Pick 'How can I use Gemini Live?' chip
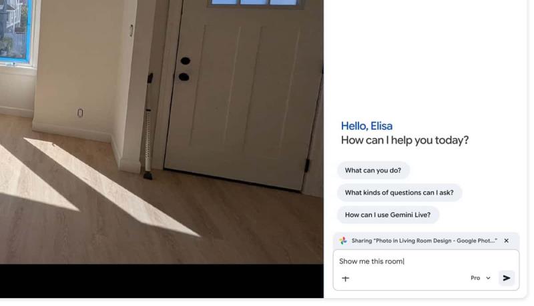 click(388, 215)
